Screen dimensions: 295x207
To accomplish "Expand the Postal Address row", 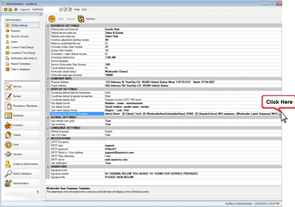I will click(48, 85).
